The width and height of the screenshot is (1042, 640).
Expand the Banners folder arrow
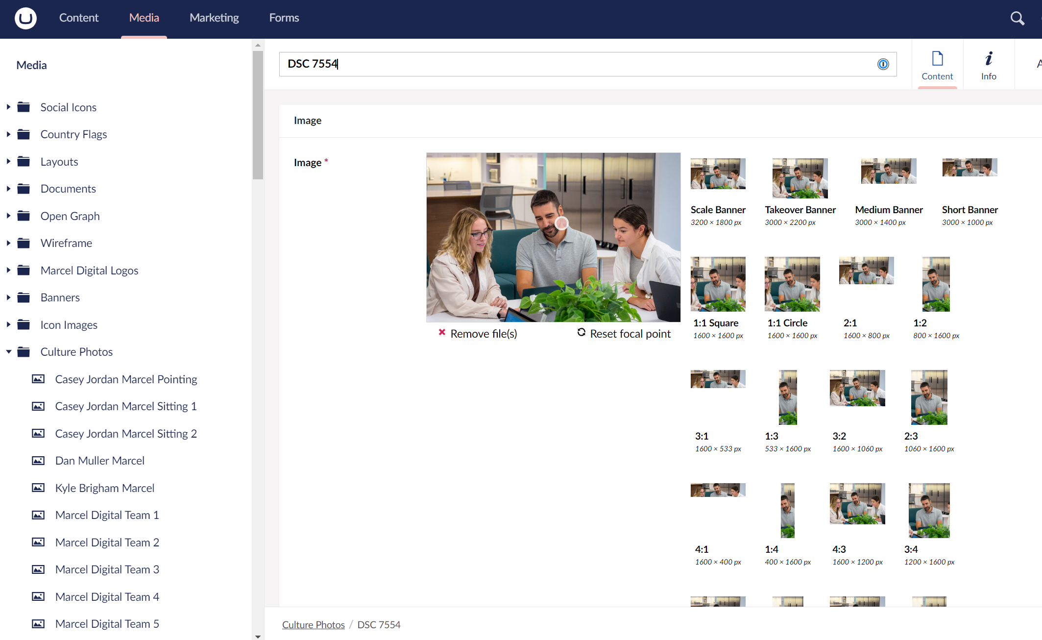[x=8, y=297]
